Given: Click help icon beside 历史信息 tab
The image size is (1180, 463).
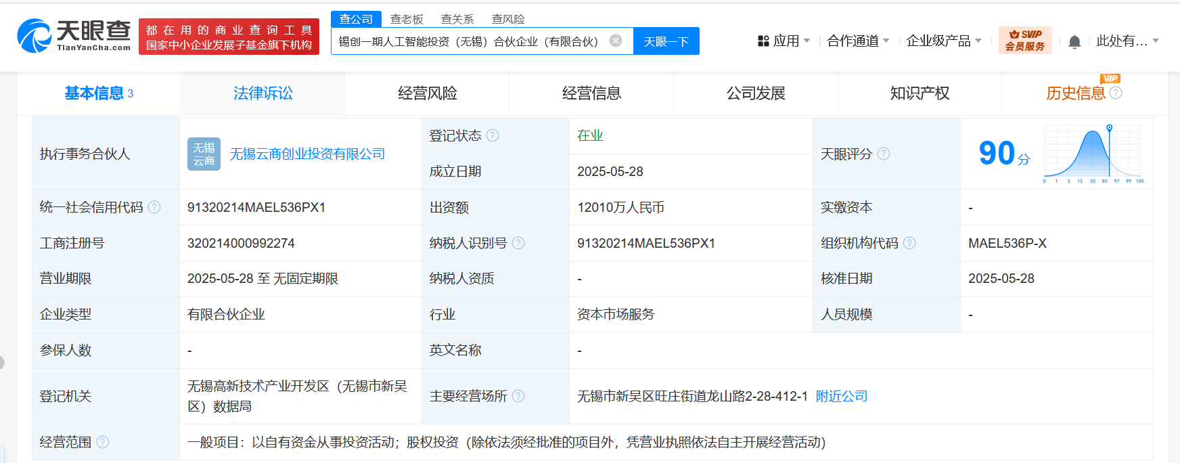Looking at the screenshot, I should pyautogui.click(x=1116, y=93).
